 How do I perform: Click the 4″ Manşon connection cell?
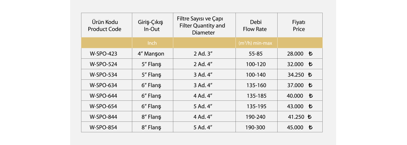click(152, 54)
